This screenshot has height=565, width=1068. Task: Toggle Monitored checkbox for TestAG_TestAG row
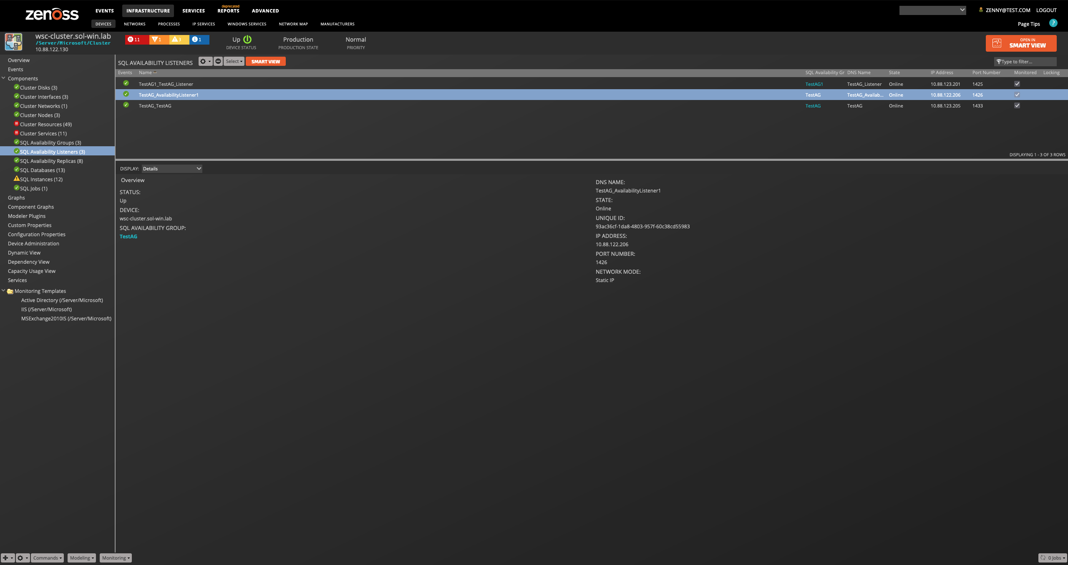(x=1017, y=105)
